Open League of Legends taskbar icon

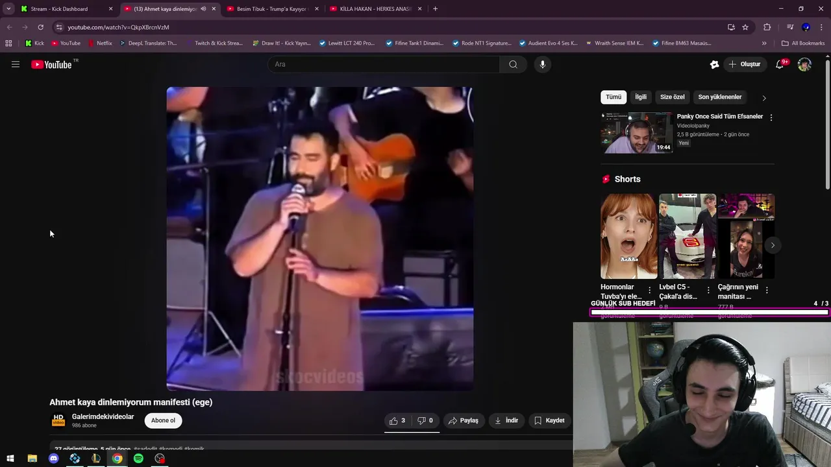coord(96,459)
